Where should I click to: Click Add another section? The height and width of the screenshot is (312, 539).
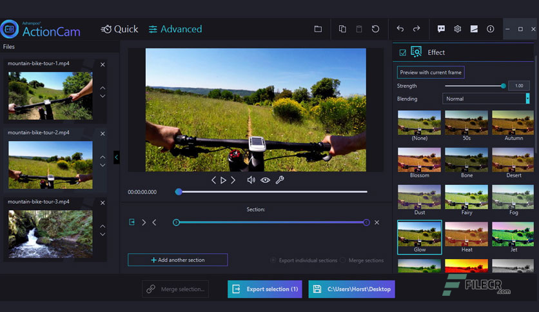[x=178, y=260]
